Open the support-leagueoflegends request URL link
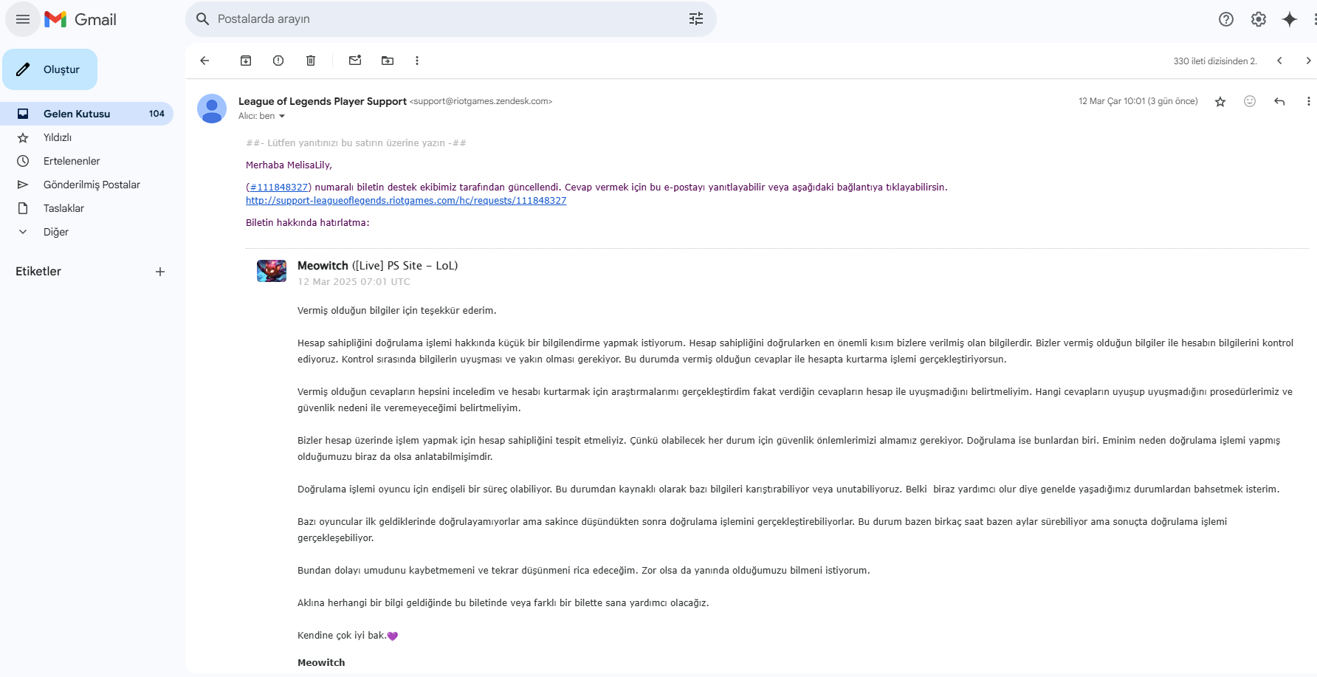Image resolution: width=1317 pixels, height=677 pixels. (406, 201)
